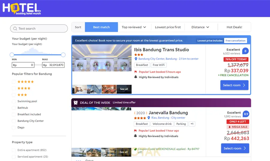Expand the +1 more amenities tag for Janevalla
This screenshot has width=270, height=161.
coord(192,124)
